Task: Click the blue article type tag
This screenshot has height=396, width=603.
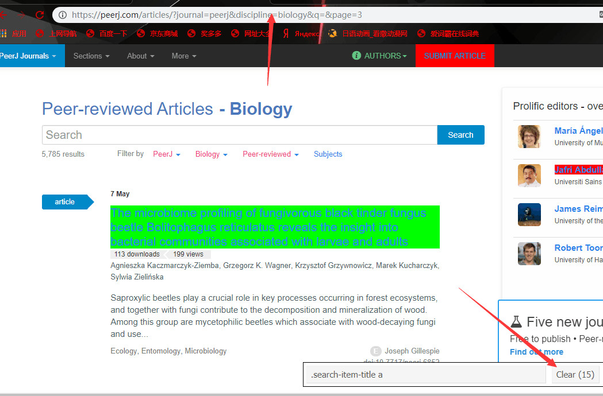Action: 67,201
